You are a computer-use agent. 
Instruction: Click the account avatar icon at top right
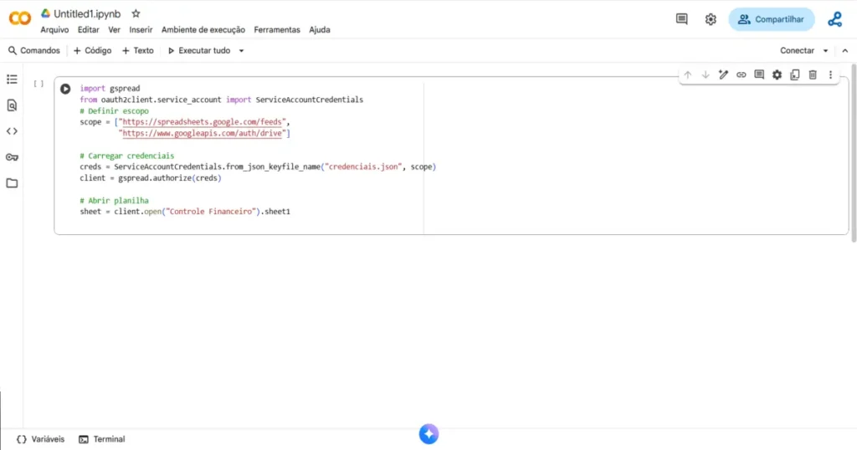point(834,19)
